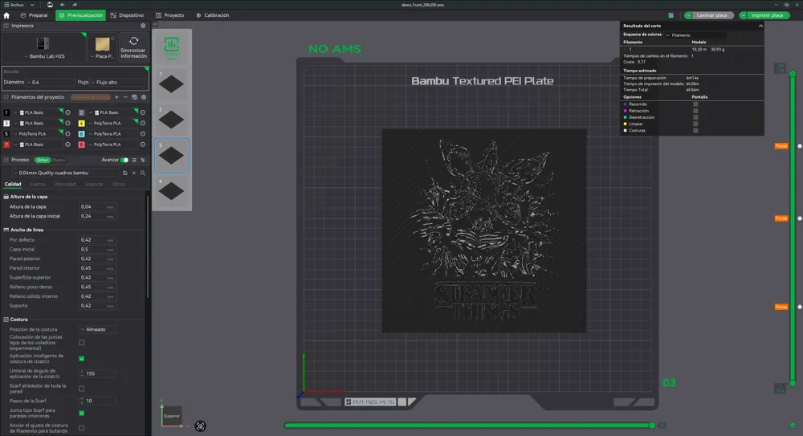Click red color swatch of filament 7

click(x=6, y=145)
